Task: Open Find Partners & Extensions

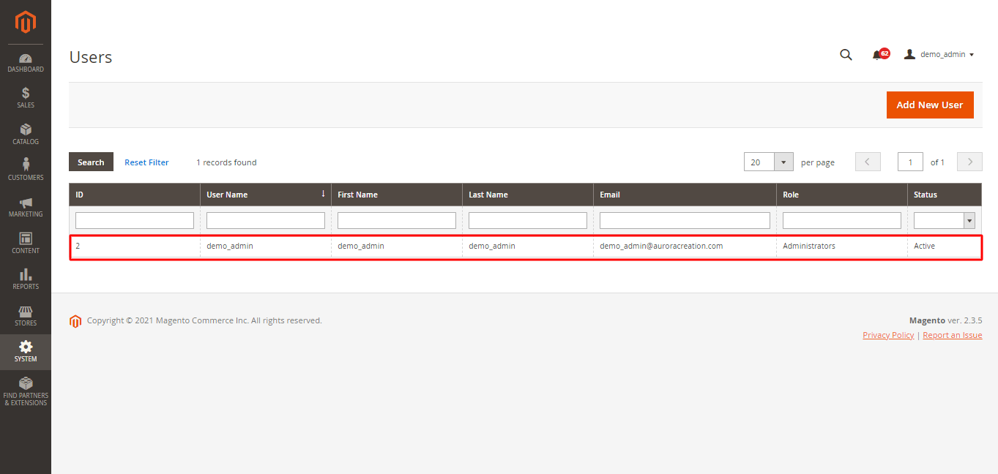Action: (26, 391)
